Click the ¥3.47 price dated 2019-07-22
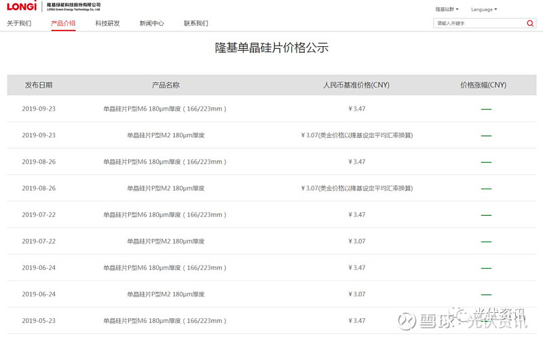This screenshot has height=338, width=543. click(x=357, y=214)
